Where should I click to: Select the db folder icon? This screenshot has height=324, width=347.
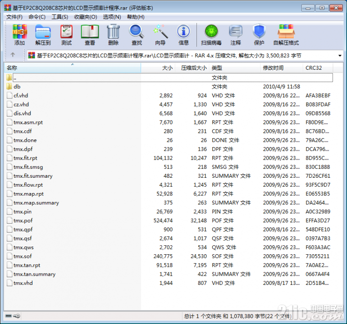9,86
